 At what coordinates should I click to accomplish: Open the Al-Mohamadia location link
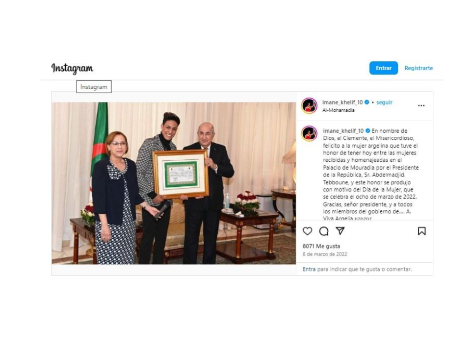[x=338, y=110]
